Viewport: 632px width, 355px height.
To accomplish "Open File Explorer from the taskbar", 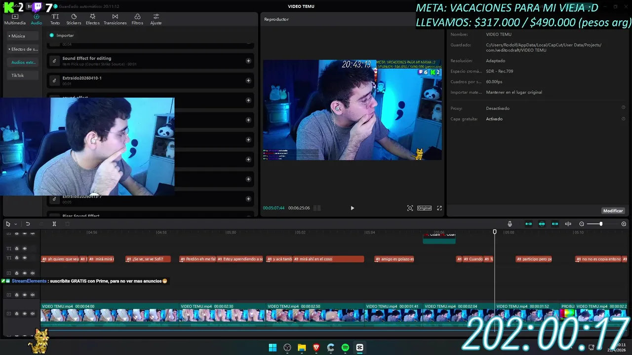I will click(x=302, y=348).
